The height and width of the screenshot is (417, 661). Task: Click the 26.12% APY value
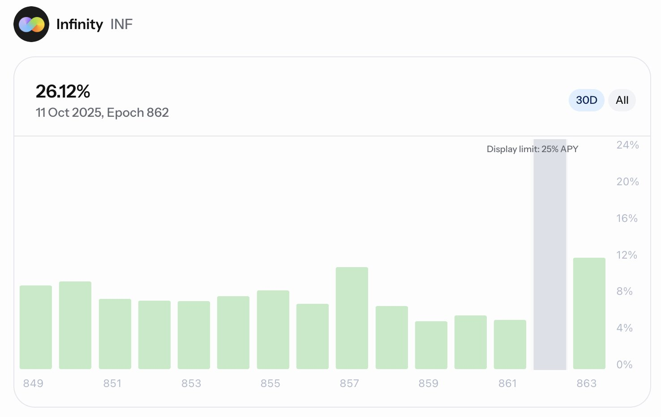(63, 92)
